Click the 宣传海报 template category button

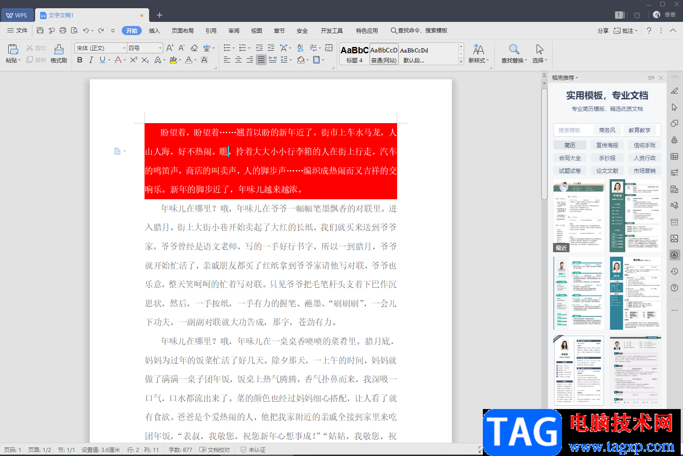tap(607, 145)
